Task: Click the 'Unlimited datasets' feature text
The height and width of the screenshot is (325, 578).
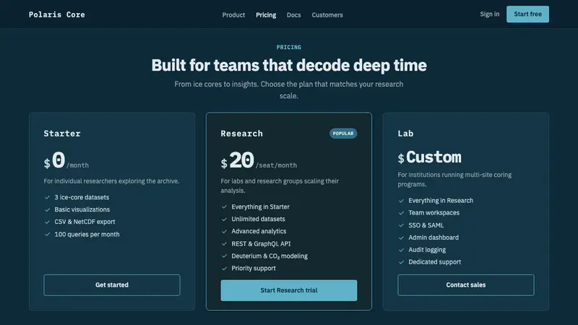Action: 259,219
